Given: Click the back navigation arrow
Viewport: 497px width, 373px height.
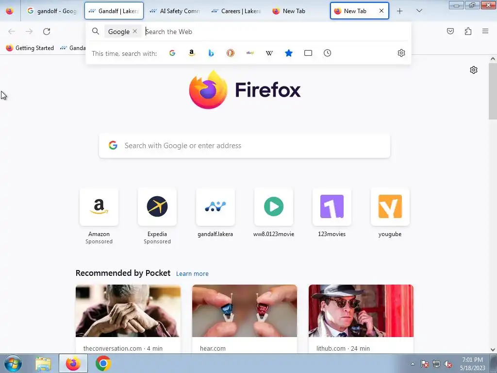Looking at the screenshot, I should [x=12, y=32].
